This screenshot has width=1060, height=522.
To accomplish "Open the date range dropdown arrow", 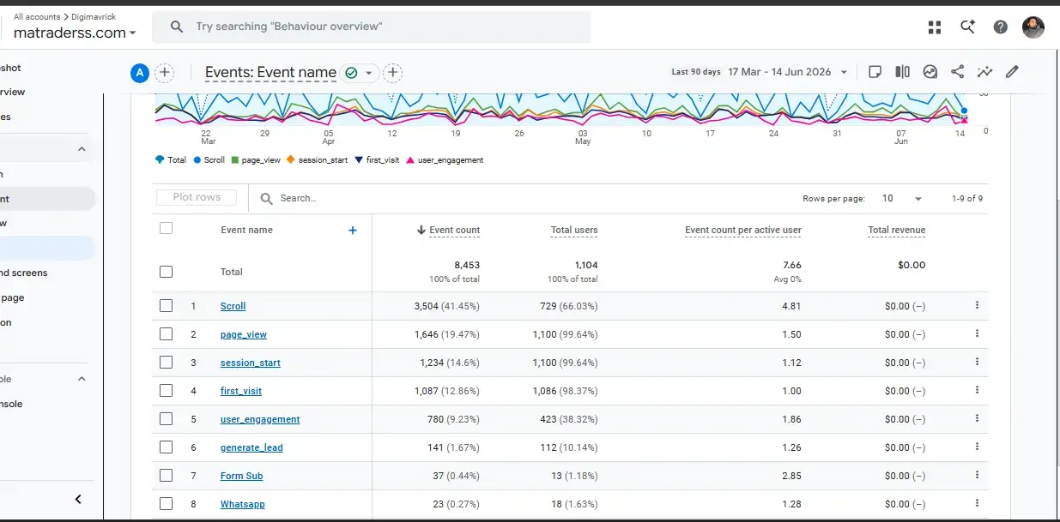I will (845, 73).
